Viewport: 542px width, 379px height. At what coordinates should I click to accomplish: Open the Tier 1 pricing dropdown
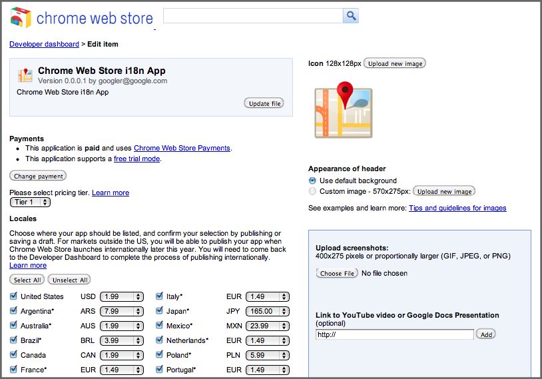(29, 202)
